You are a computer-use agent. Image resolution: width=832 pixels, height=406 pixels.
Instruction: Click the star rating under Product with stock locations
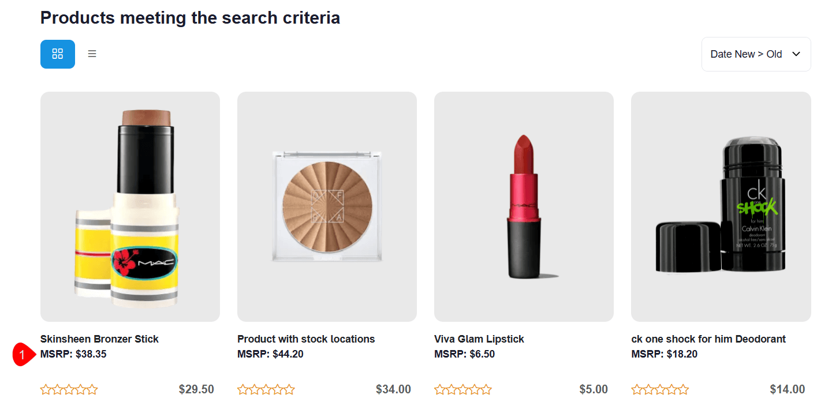pyautogui.click(x=266, y=390)
